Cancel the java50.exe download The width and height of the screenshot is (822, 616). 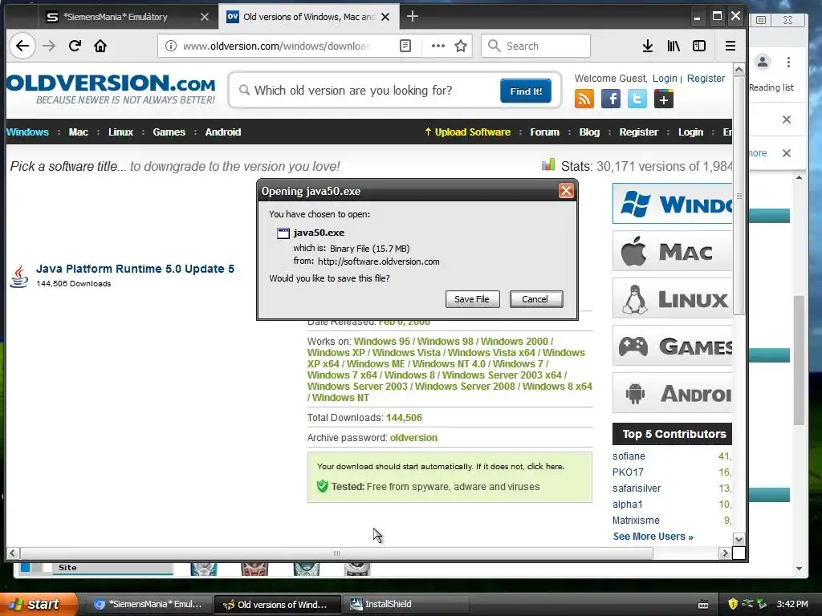tap(535, 299)
